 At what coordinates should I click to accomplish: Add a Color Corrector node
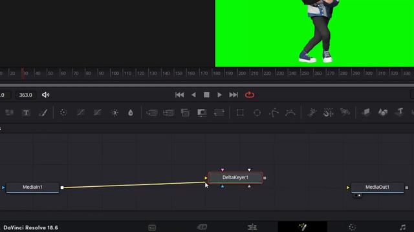point(63,113)
